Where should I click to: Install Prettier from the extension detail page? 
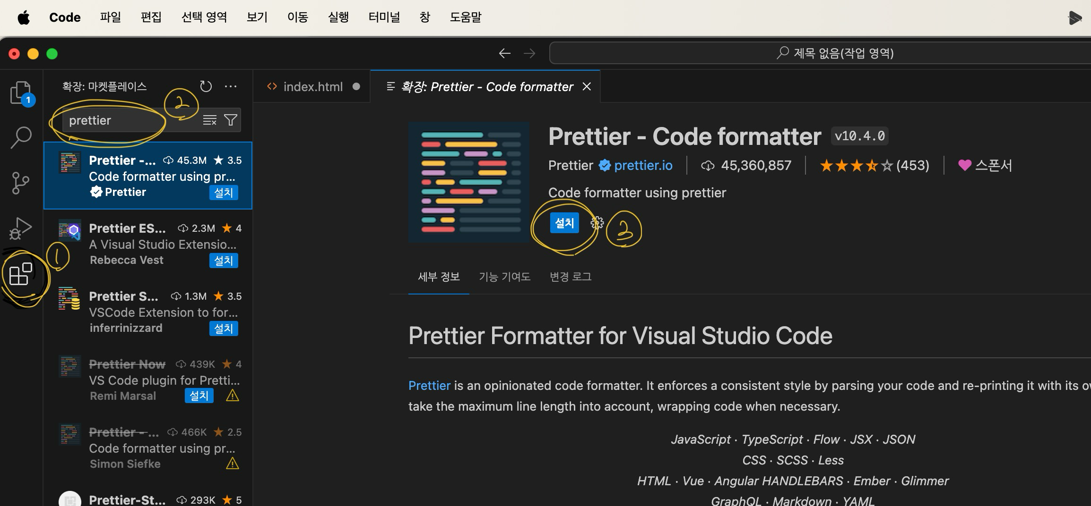pos(564,223)
